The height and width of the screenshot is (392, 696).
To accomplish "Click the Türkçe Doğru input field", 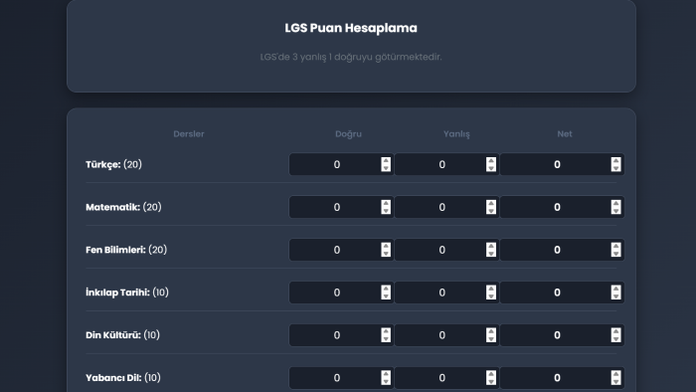I will point(341,164).
